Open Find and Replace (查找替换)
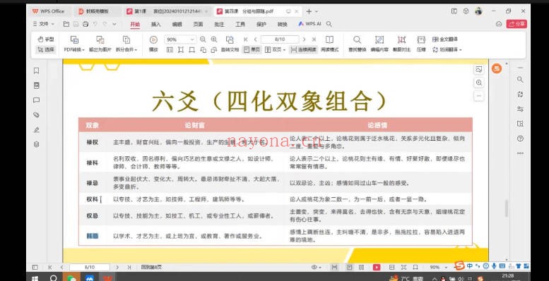 (x=357, y=44)
